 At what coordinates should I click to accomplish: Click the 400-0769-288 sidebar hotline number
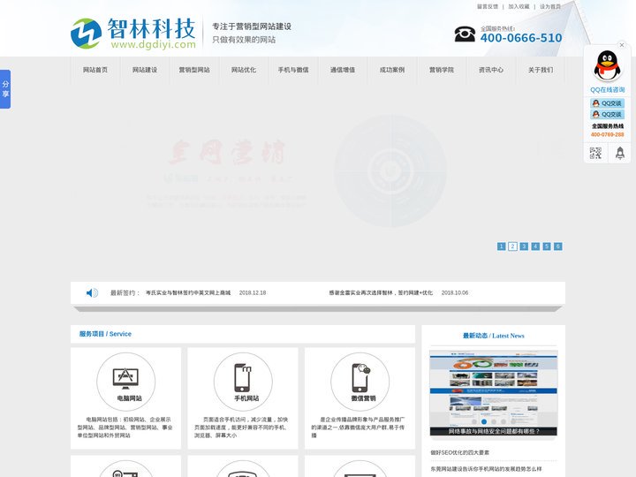pyautogui.click(x=607, y=134)
